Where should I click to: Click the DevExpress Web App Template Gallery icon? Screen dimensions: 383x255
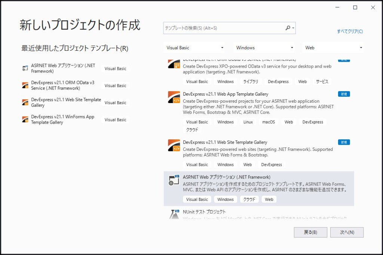174,97
